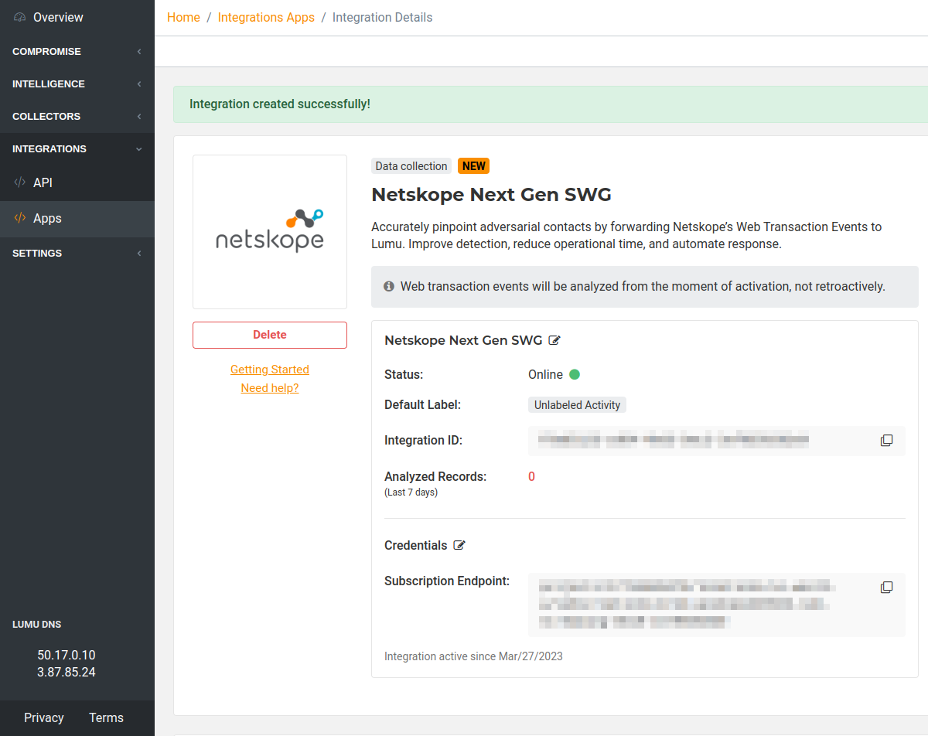Click the API code icon in sidebar

(20, 182)
